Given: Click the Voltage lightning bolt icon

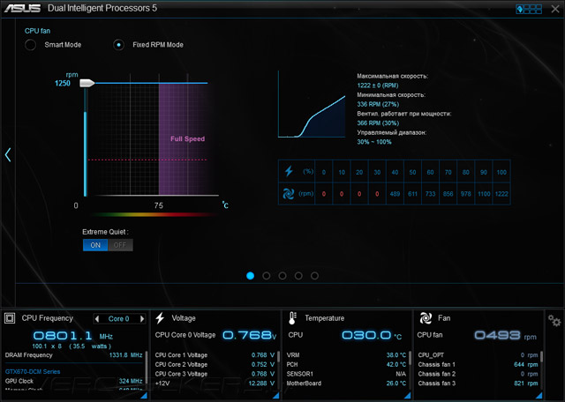Looking at the screenshot, I should click(160, 318).
